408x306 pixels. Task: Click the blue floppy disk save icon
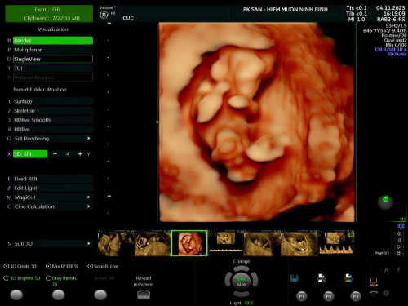pyautogui.click(x=295, y=278)
